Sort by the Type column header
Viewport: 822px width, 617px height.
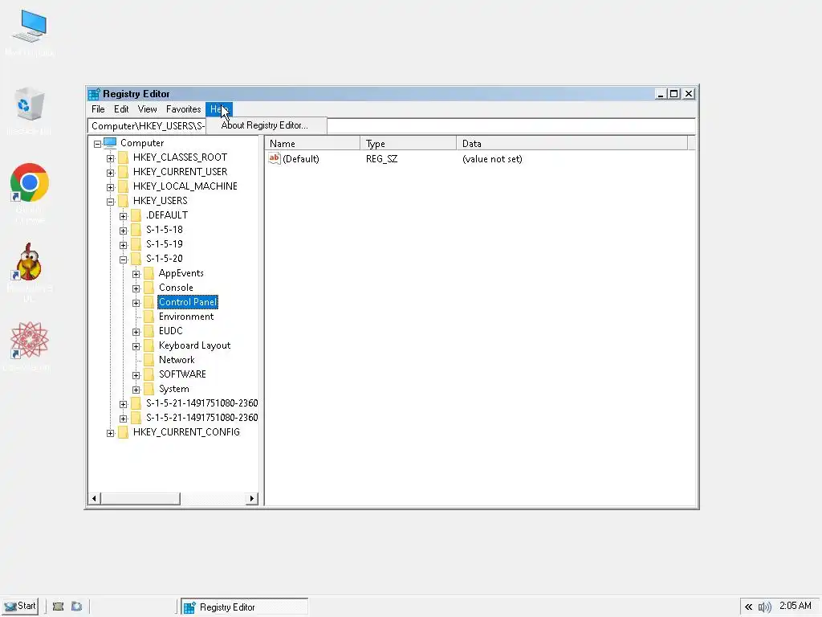click(409, 143)
